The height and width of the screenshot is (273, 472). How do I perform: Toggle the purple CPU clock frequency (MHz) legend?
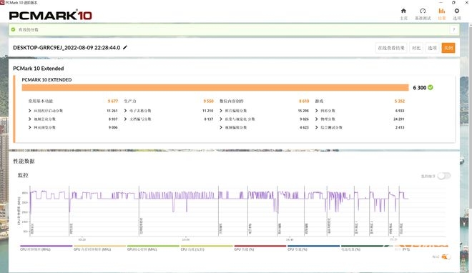[46, 248]
